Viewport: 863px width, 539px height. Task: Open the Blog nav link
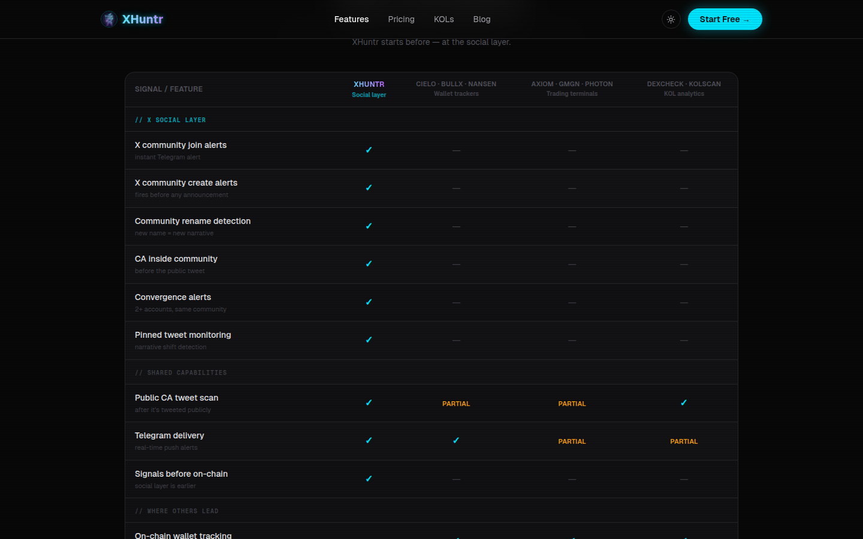482,19
